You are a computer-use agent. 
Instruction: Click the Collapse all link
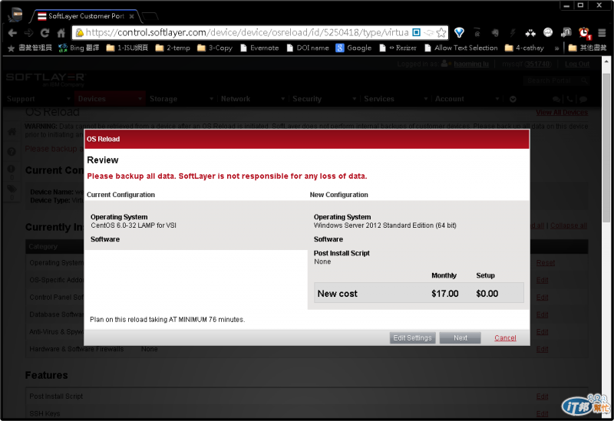(569, 225)
